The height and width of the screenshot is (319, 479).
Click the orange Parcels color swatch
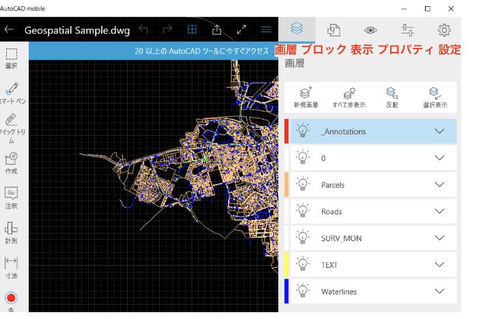pyautogui.click(x=286, y=184)
